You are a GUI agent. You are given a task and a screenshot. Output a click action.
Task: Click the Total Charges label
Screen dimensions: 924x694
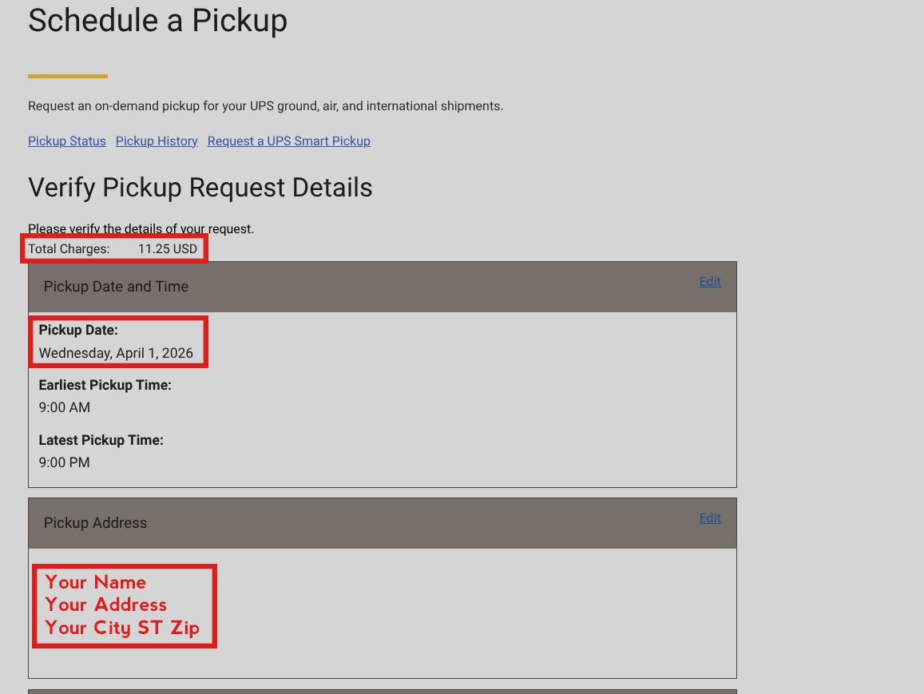[x=69, y=249]
